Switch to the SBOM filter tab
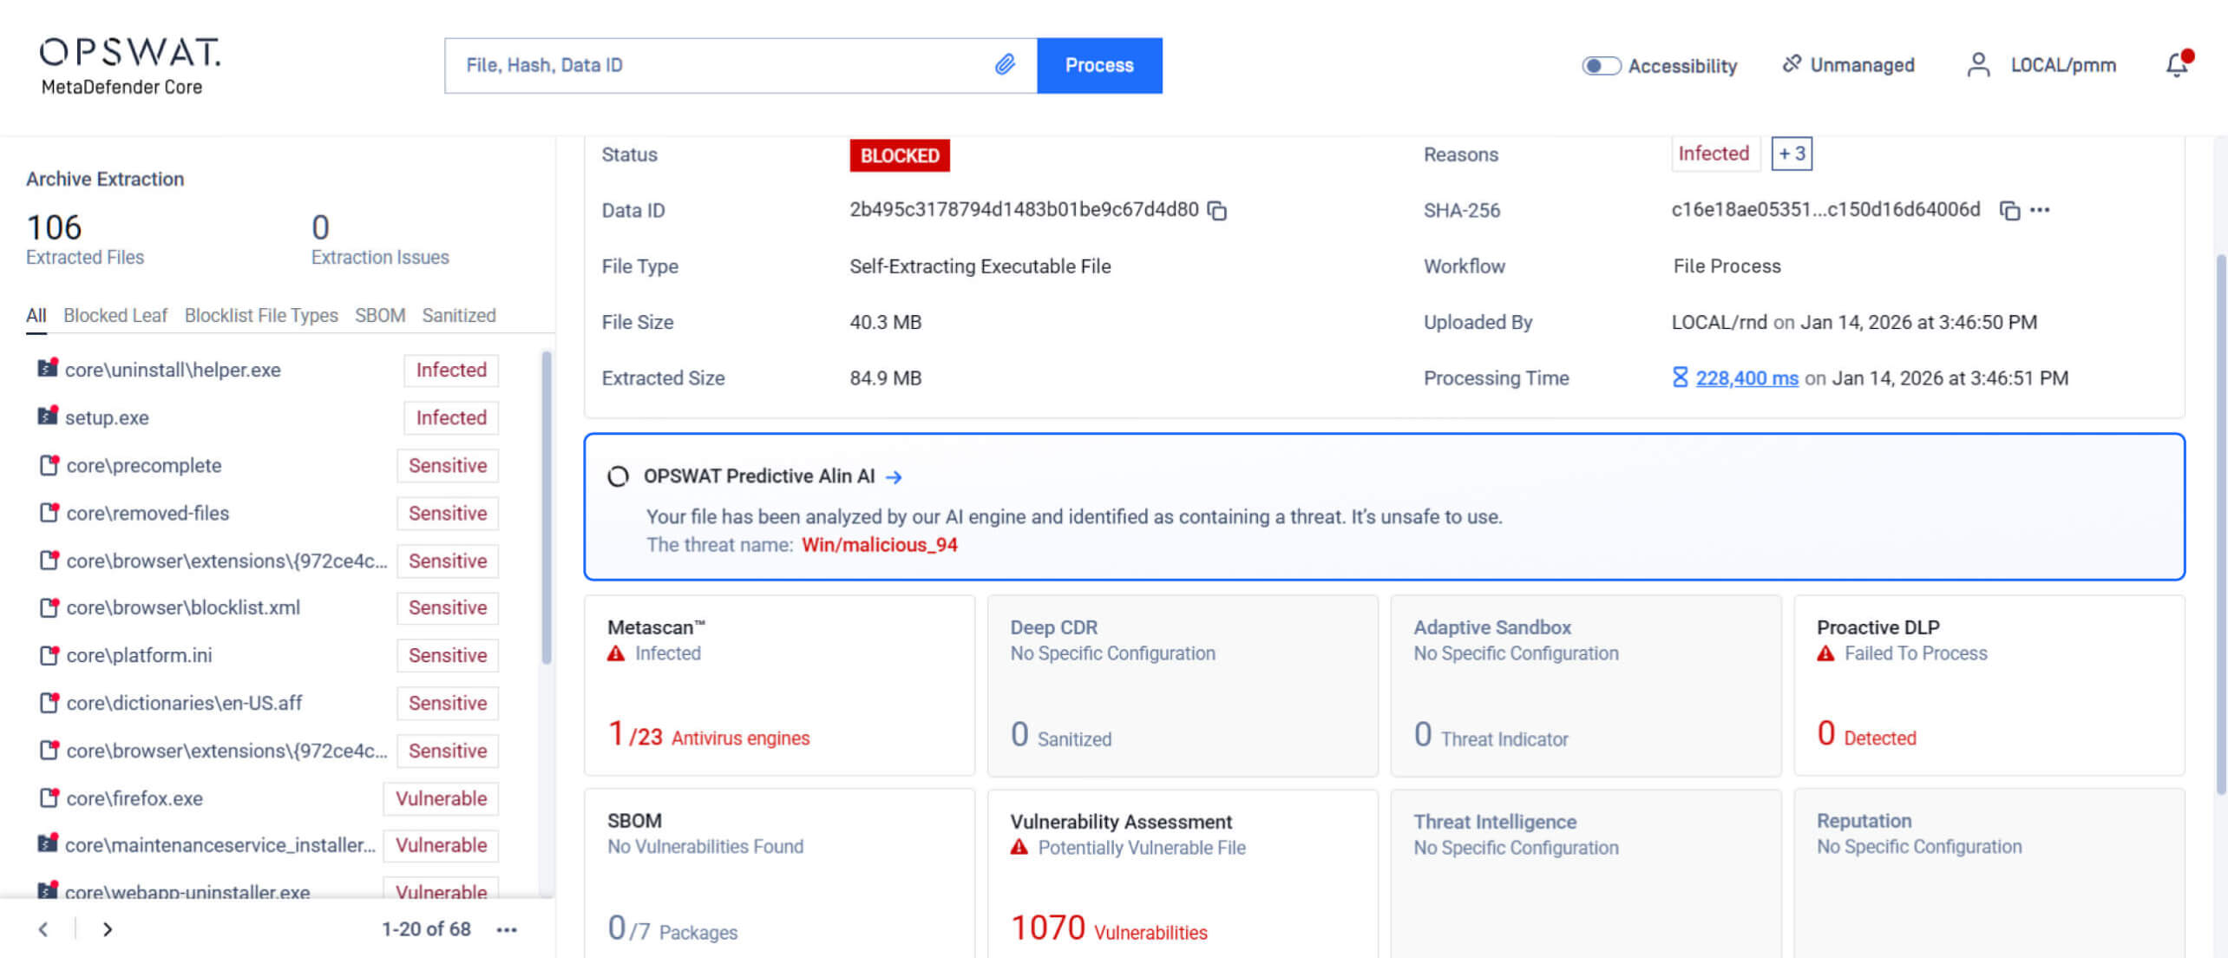 tap(379, 316)
